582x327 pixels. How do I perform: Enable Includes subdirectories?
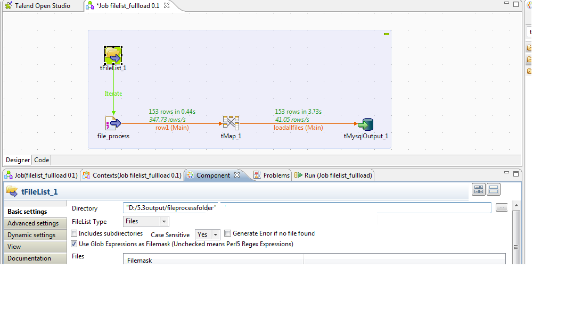point(73,233)
